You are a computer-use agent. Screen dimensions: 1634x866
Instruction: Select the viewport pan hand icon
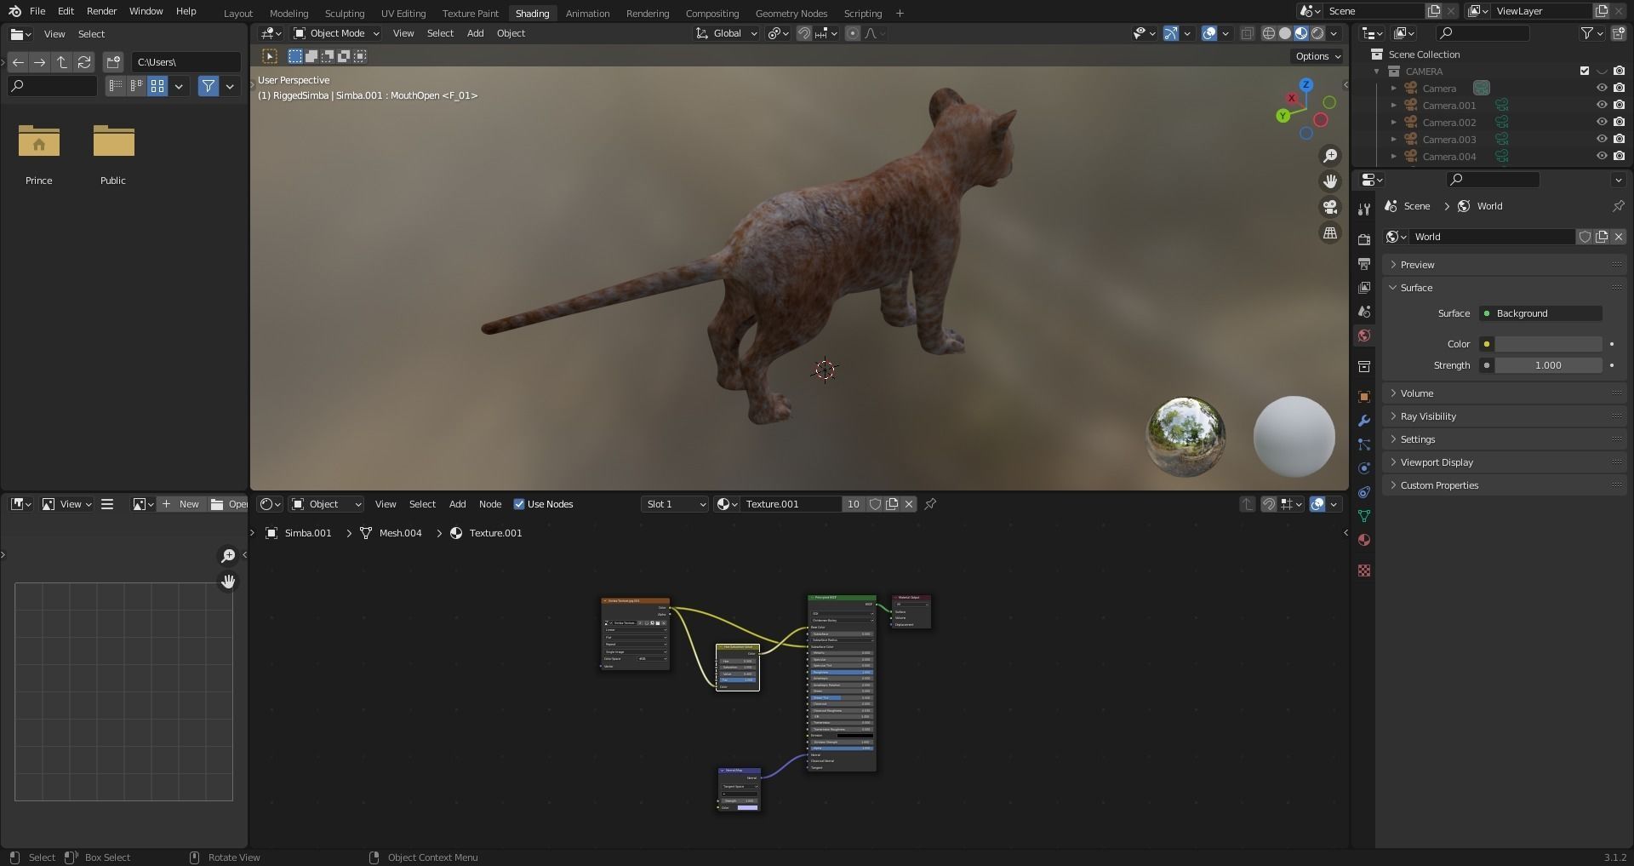(1329, 181)
